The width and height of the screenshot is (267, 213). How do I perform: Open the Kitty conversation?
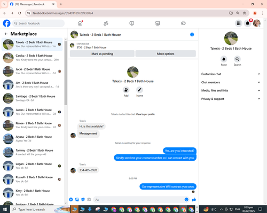(32, 193)
